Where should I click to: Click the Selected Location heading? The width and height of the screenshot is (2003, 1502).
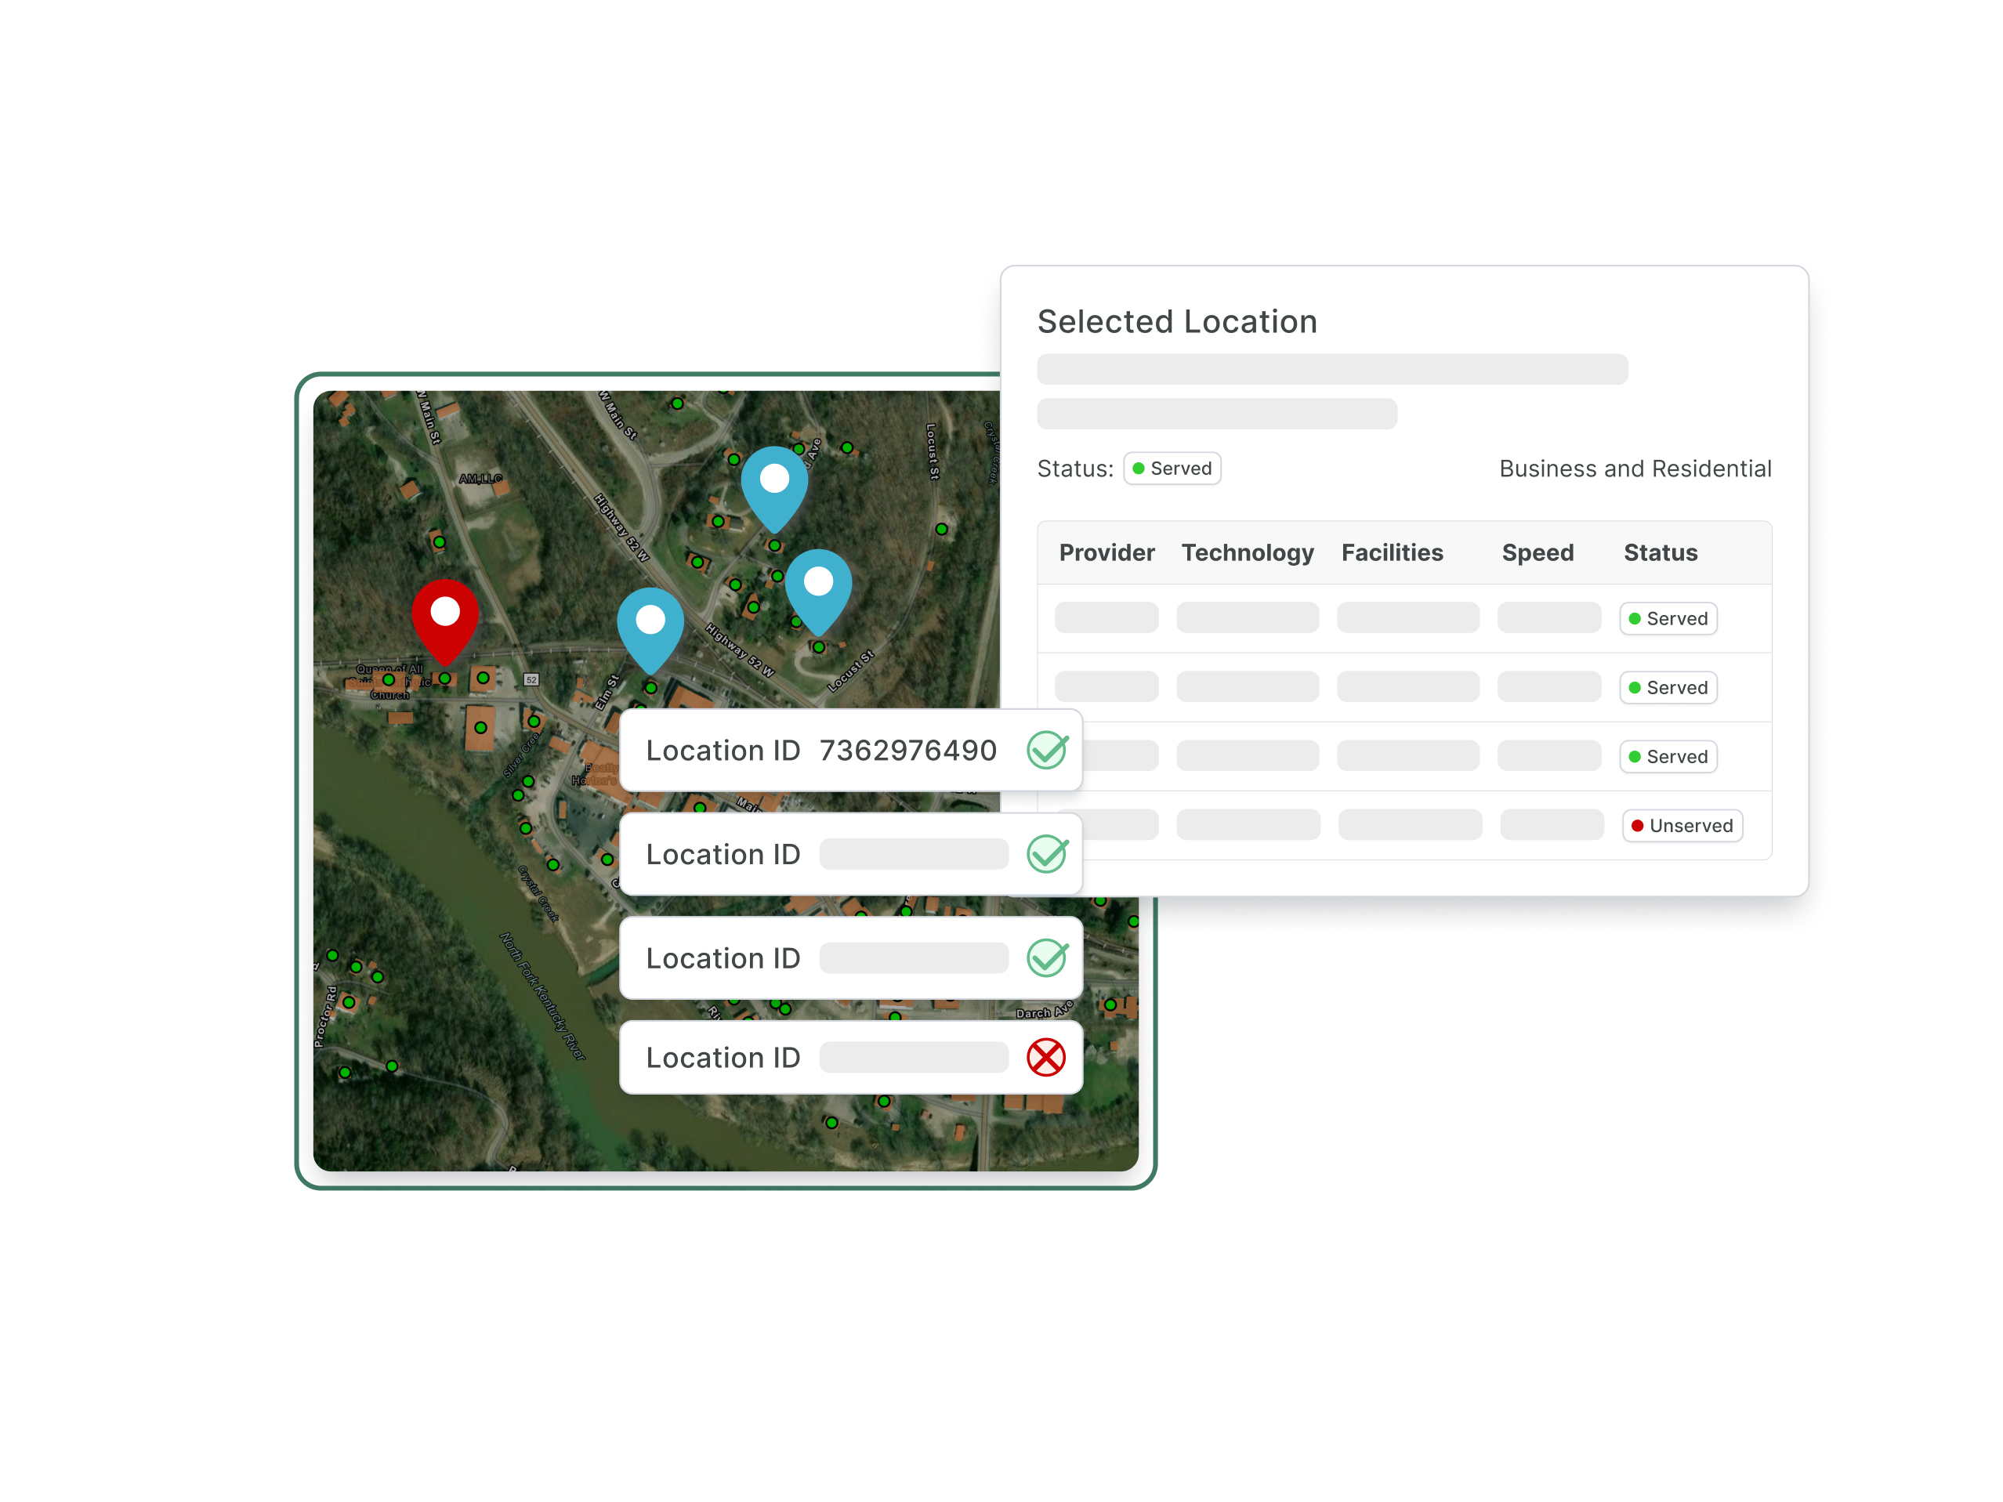(1176, 321)
